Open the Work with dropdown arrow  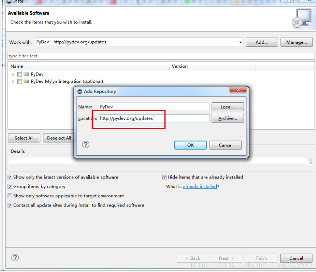pyautogui.click(x=240, y=42)
